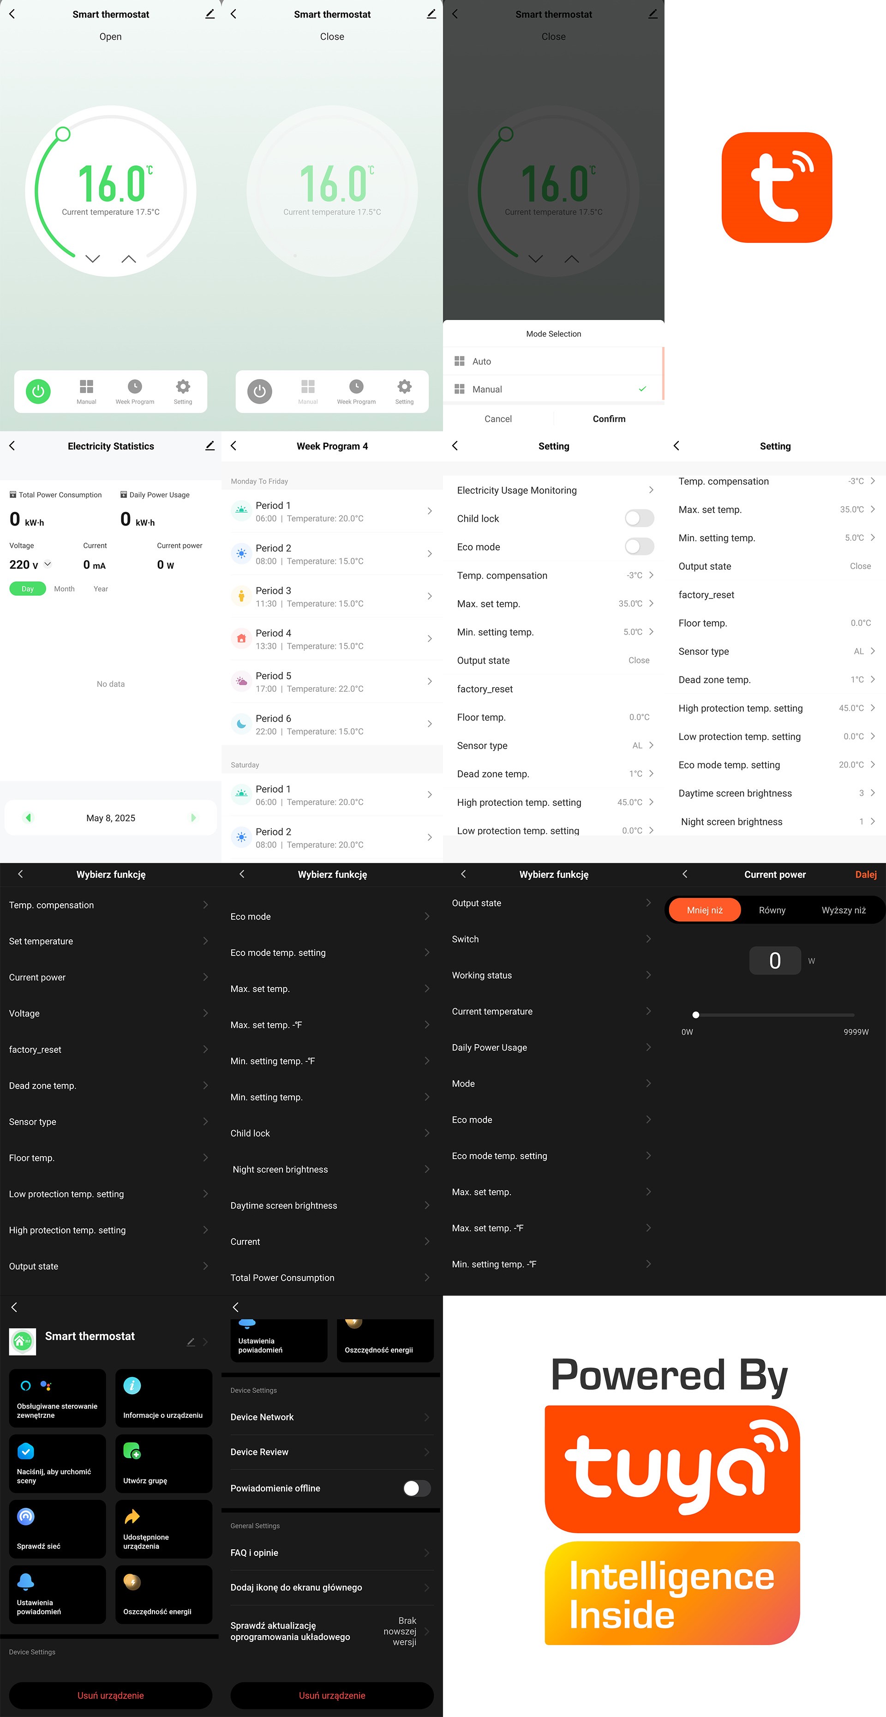Screen dimensions: 886x1717
Task: Click the edit pencil in Electricity Statistics header
Action: click(x=210, y=446)
